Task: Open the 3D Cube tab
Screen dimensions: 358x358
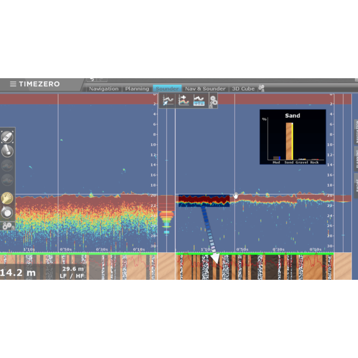Action: pyautogui.click(x=243, y=89)
